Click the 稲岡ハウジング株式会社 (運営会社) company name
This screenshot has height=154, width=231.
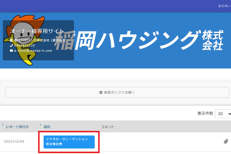pos(40,40)
